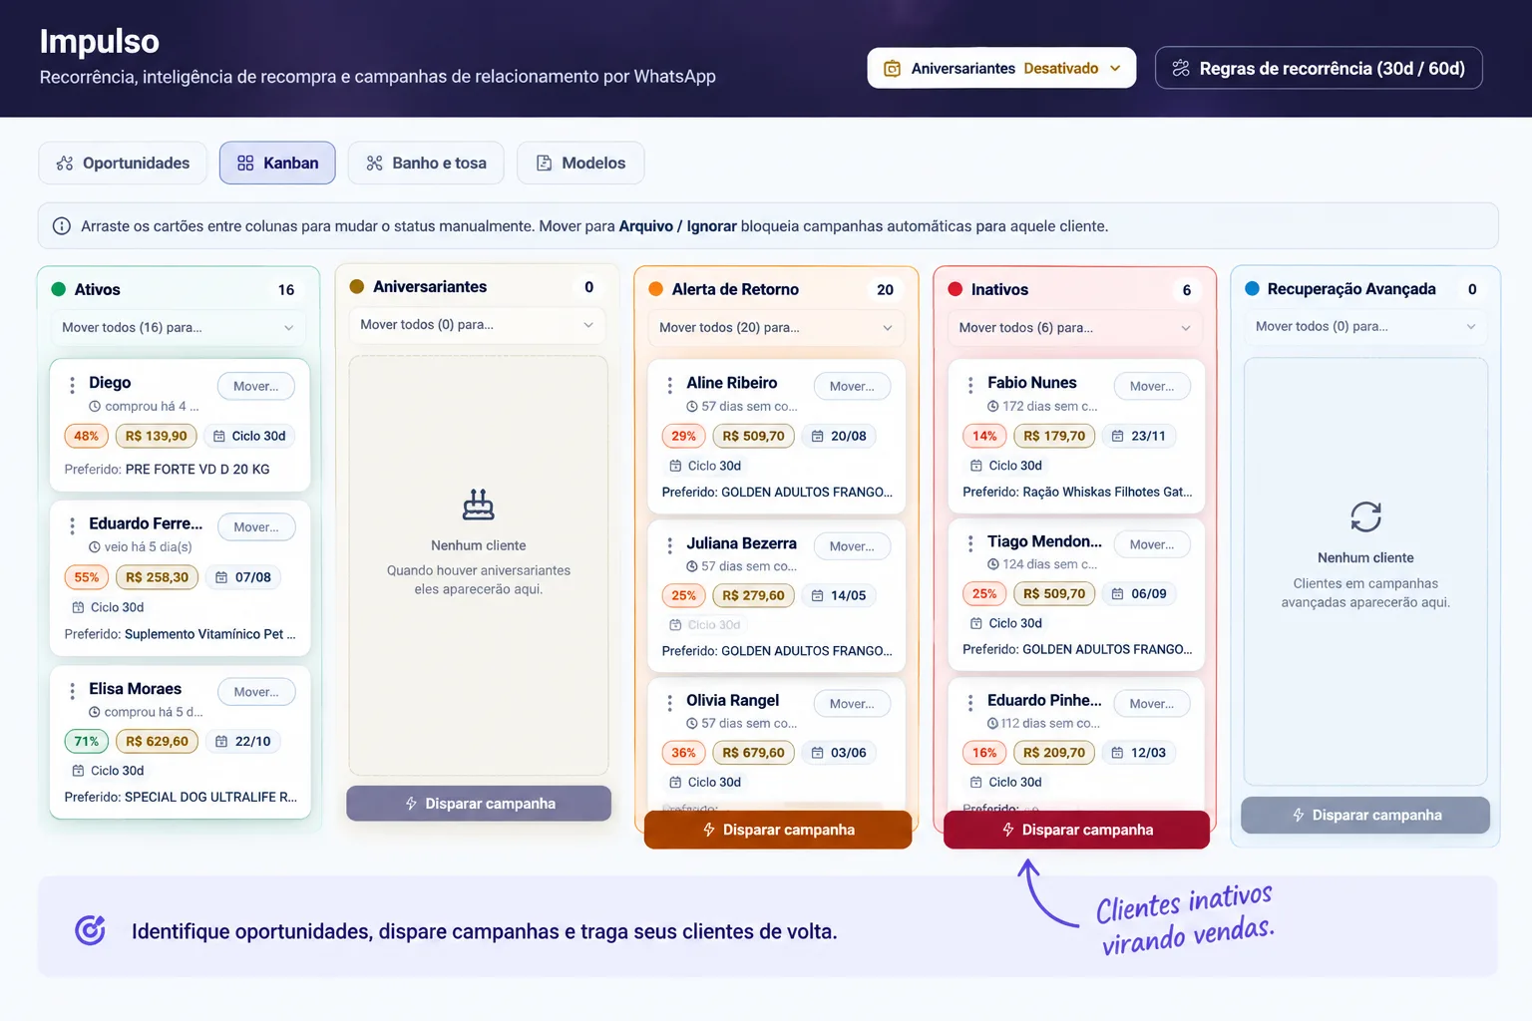Click drag handle dots on Fabio Nunes card
Viewport: 1532px width, 1021px height.
coord(970,385)
